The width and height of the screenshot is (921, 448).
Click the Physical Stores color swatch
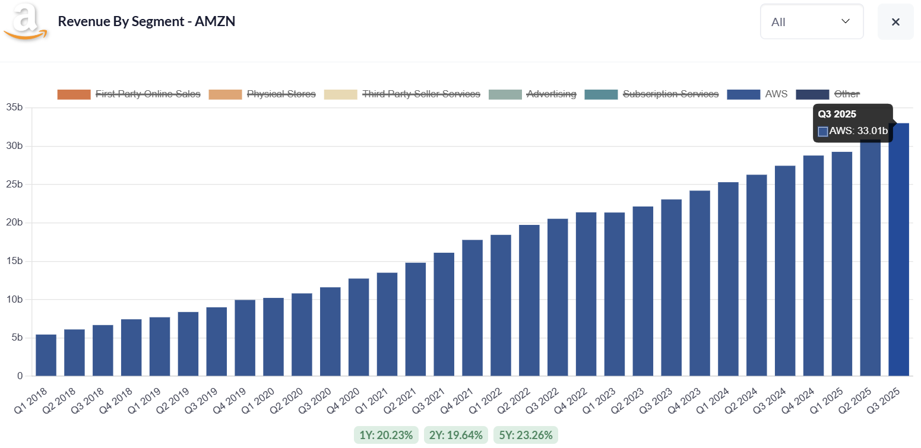tap(225, 94)
